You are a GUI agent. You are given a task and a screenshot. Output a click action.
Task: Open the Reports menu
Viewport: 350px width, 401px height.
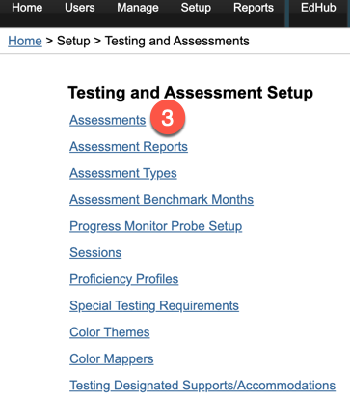(x=254, y=8)
